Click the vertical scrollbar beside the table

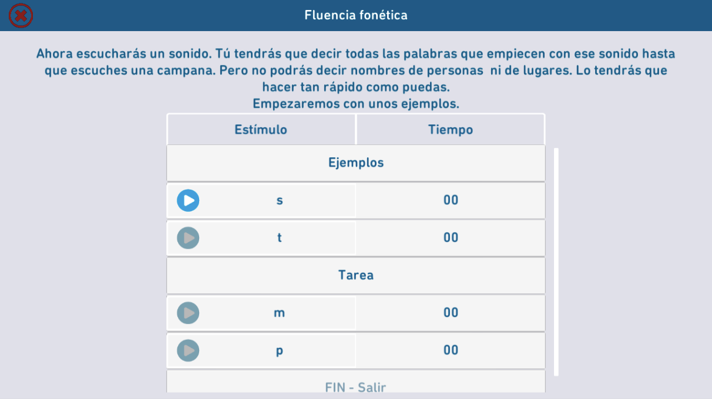pyautogui.click(x=556, y=262)
